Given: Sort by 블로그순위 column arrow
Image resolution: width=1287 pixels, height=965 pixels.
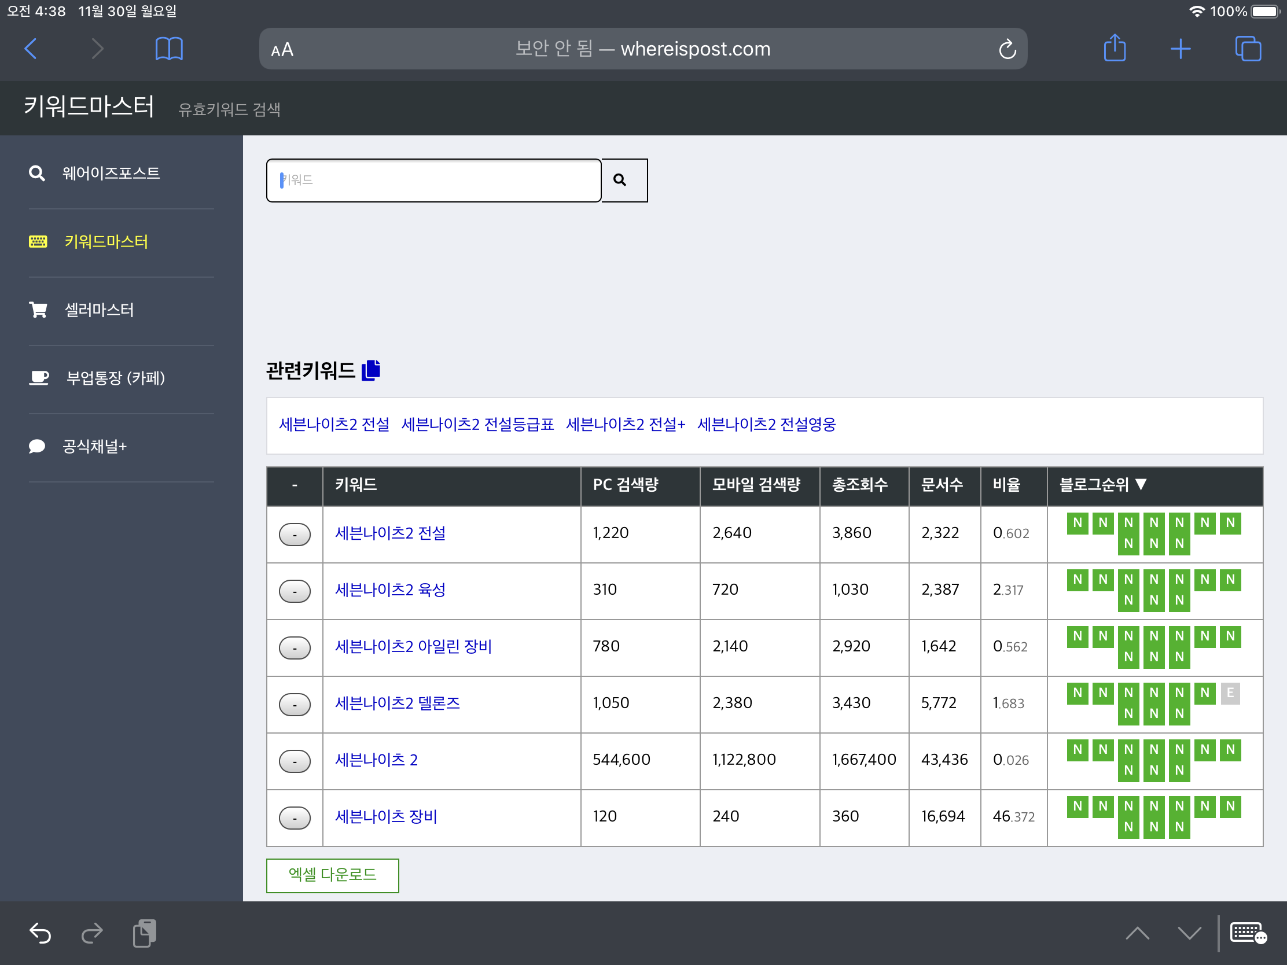Looking at the screenshot, I should point(1141,485).
